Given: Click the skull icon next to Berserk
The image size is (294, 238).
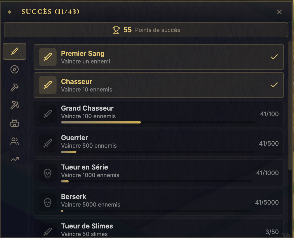Looking at the screenshot, I should coord(48,202).
